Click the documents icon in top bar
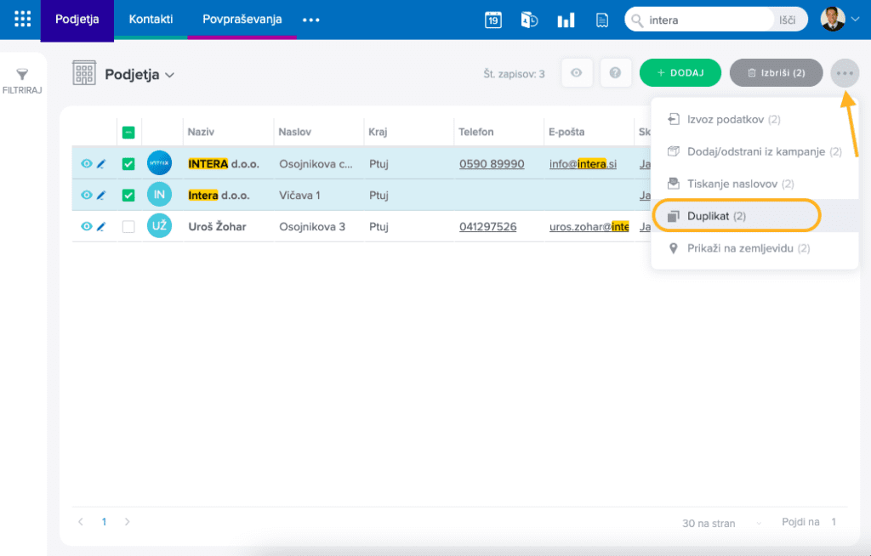The image size is (871, 556). [602, 20]
